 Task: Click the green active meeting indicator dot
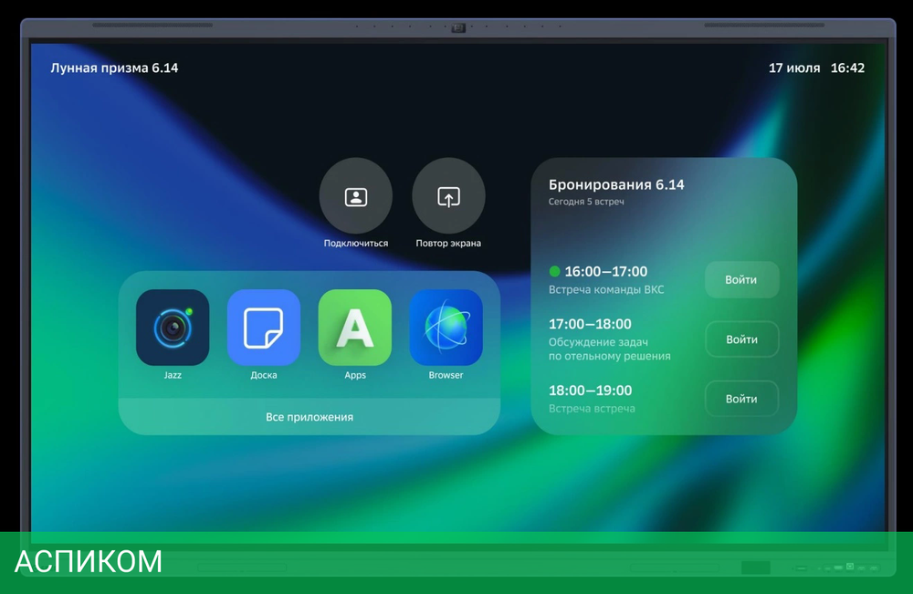point(554,271)
